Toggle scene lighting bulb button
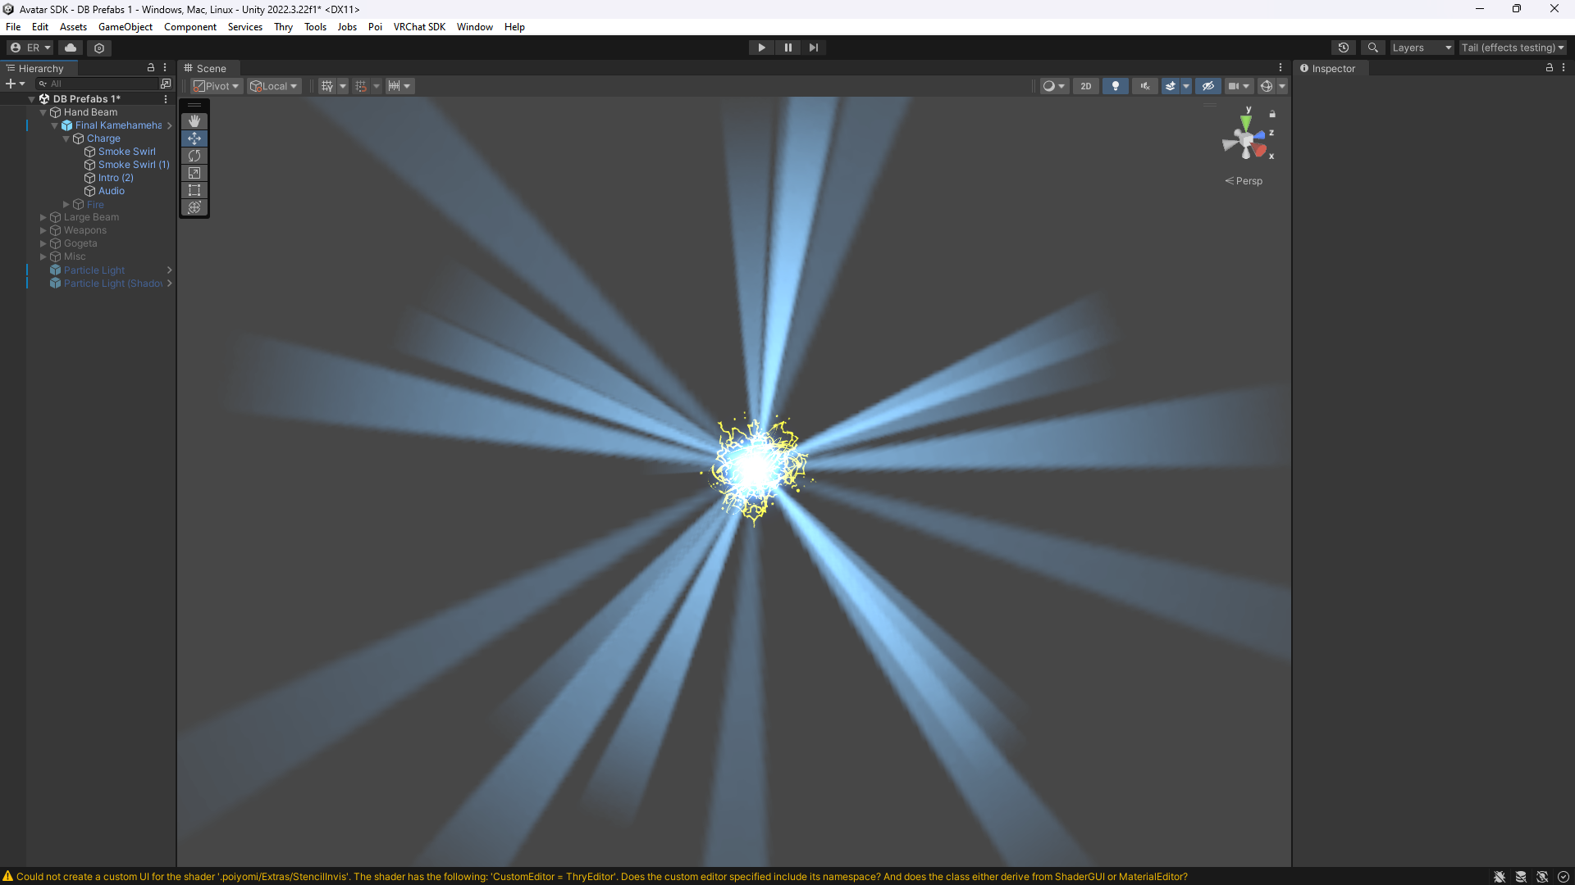Viewport: 1575px width, 885px height. coord(1115,86)
